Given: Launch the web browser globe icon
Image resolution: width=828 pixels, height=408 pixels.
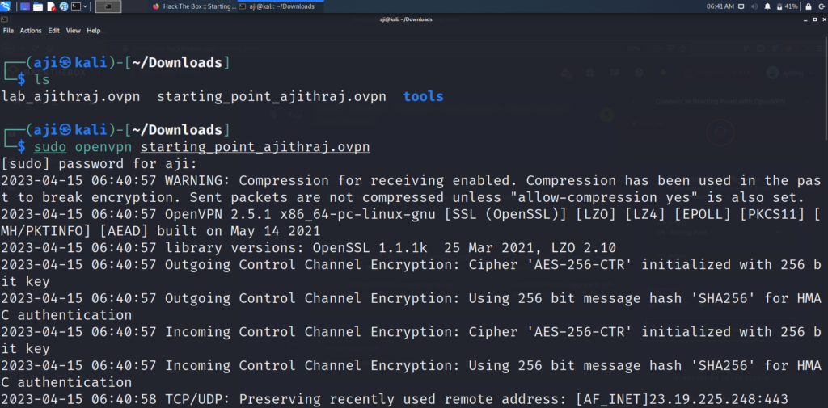Looking at the screenshot, I should point(64,6).
